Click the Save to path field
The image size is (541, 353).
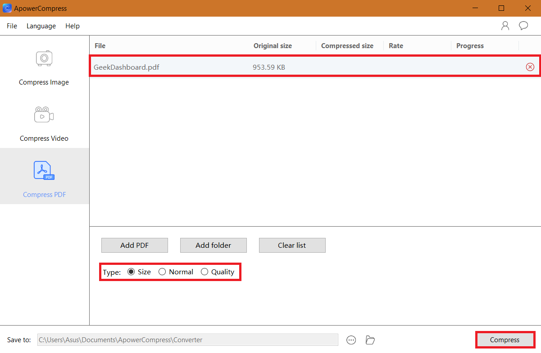[x=187, y=340]
